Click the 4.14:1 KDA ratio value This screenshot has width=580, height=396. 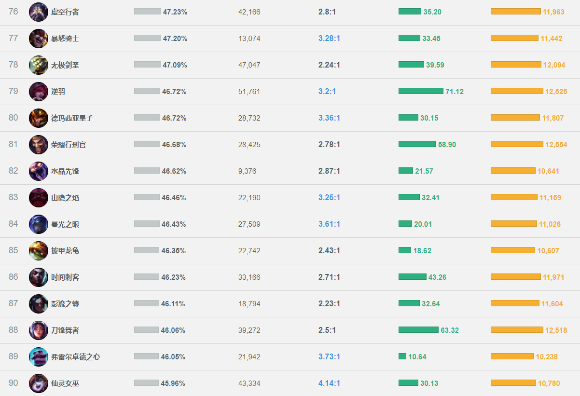point(329,383)
